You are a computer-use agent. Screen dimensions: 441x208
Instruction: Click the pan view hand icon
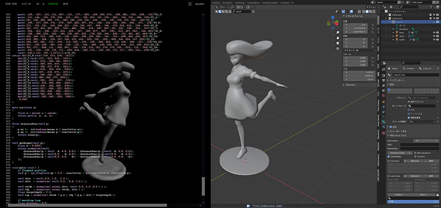pyautogui.click(x=338, y=38)
